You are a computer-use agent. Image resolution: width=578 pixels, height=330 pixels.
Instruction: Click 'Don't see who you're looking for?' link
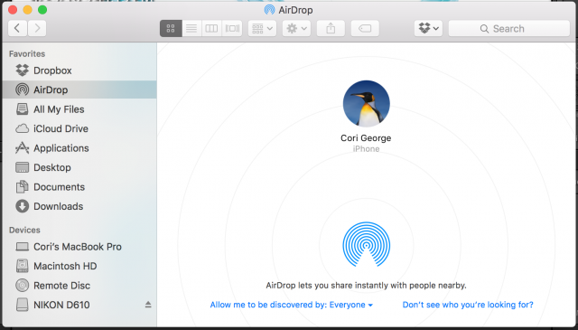pos(468,305)
